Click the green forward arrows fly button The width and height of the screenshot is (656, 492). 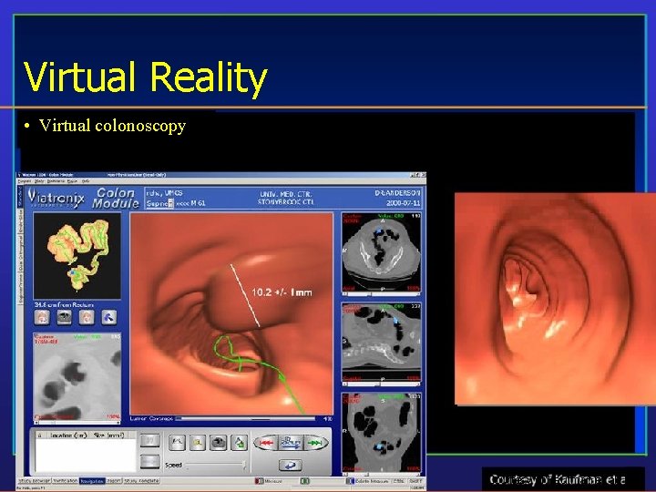click(314, 443)
